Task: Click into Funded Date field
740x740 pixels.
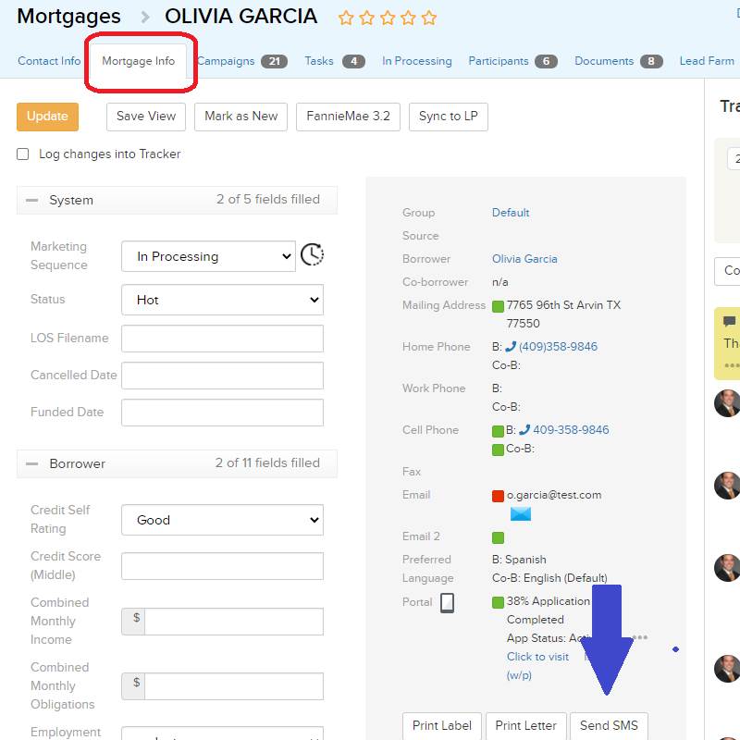Action: [222, 413]
